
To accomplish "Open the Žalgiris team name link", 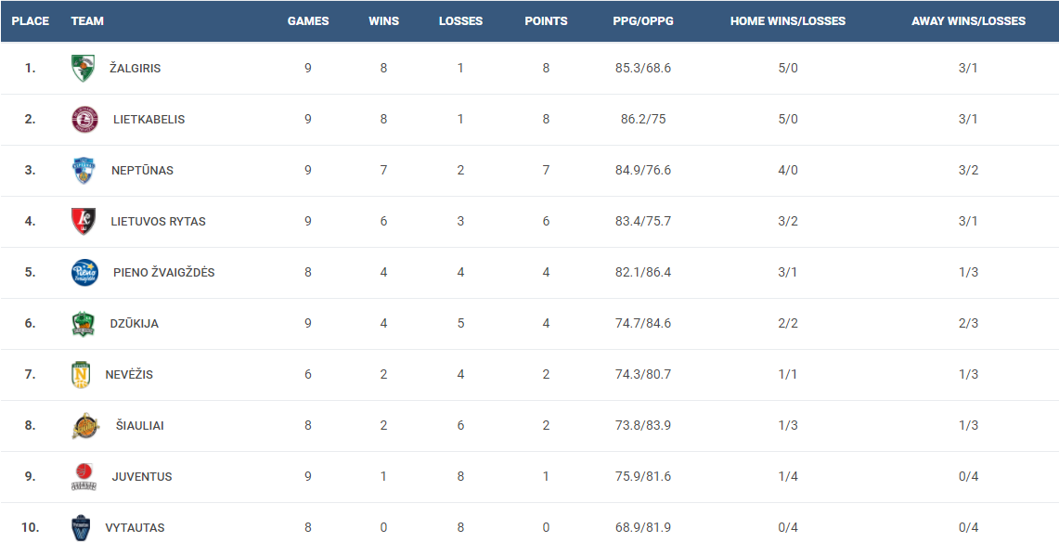I will (136, 68).
